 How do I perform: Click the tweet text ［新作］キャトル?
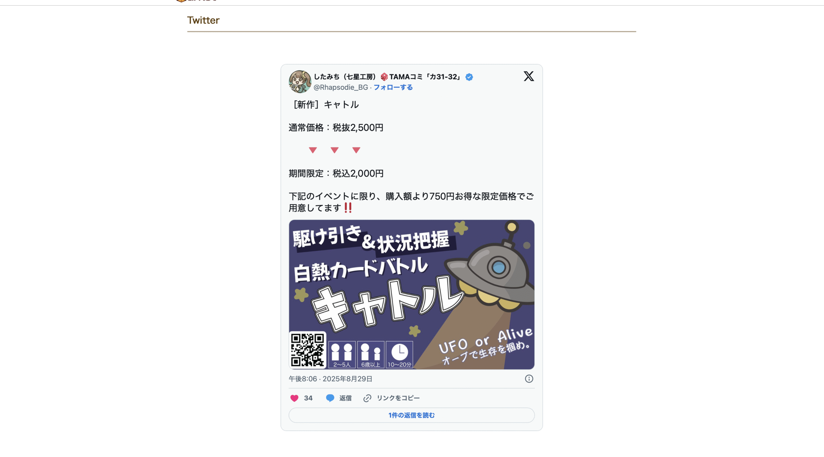pos(324,105)
